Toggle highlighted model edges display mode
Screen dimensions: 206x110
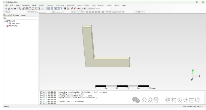58,9
